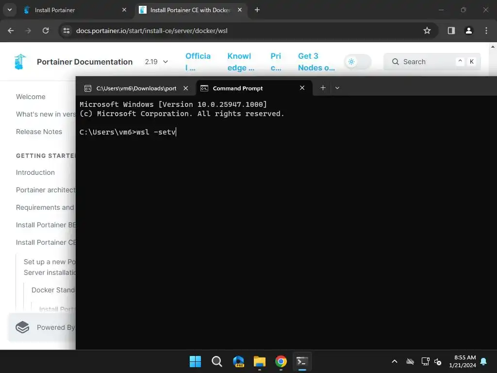
Task: Select Install Portainer CE with Docker tab
Action: pos(190,10)
